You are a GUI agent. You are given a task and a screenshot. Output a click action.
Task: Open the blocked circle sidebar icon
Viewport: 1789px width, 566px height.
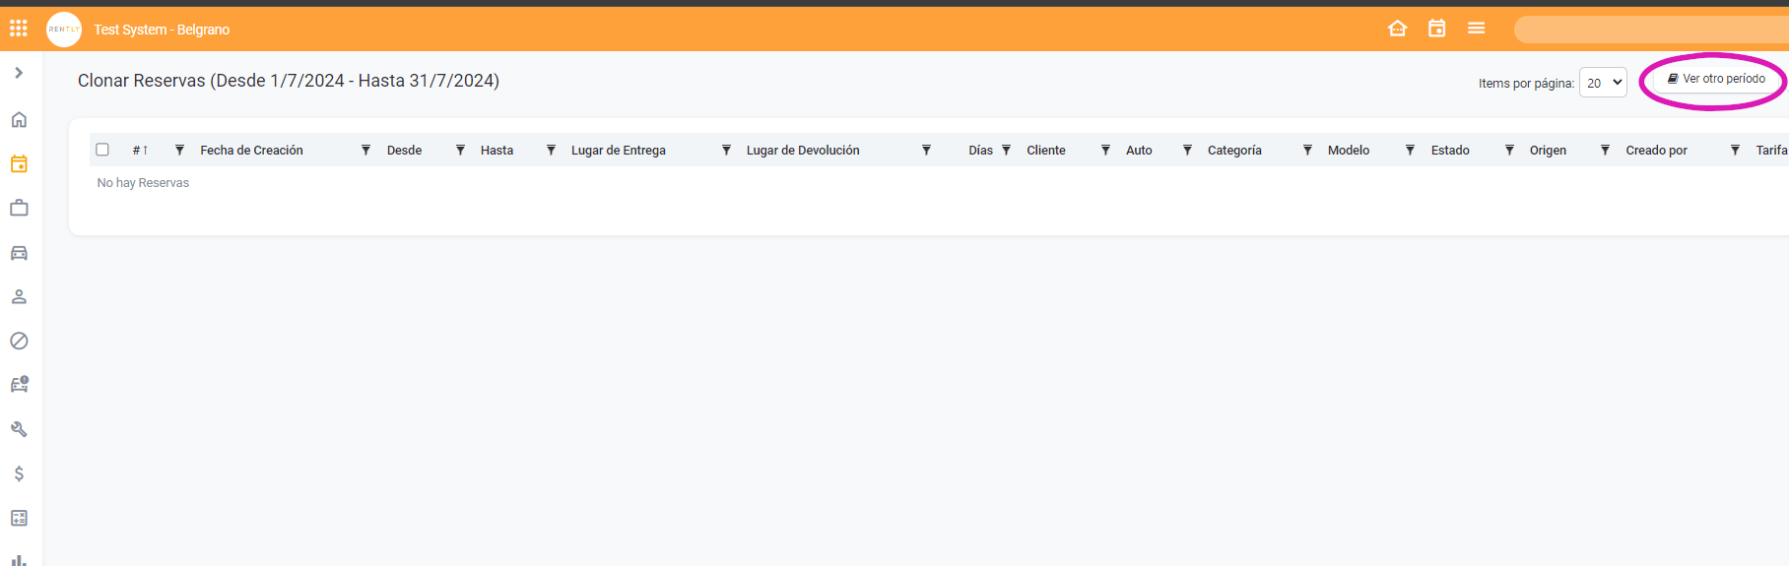(x=19, y=342)
